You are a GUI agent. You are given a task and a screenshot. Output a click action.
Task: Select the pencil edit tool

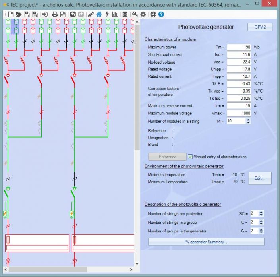pyautogui.click(x=91, y=14)
